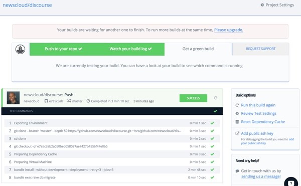The width and height of the screenshot is (301, 186).
Task: Select the Push to your repo step
Action: 63,49
